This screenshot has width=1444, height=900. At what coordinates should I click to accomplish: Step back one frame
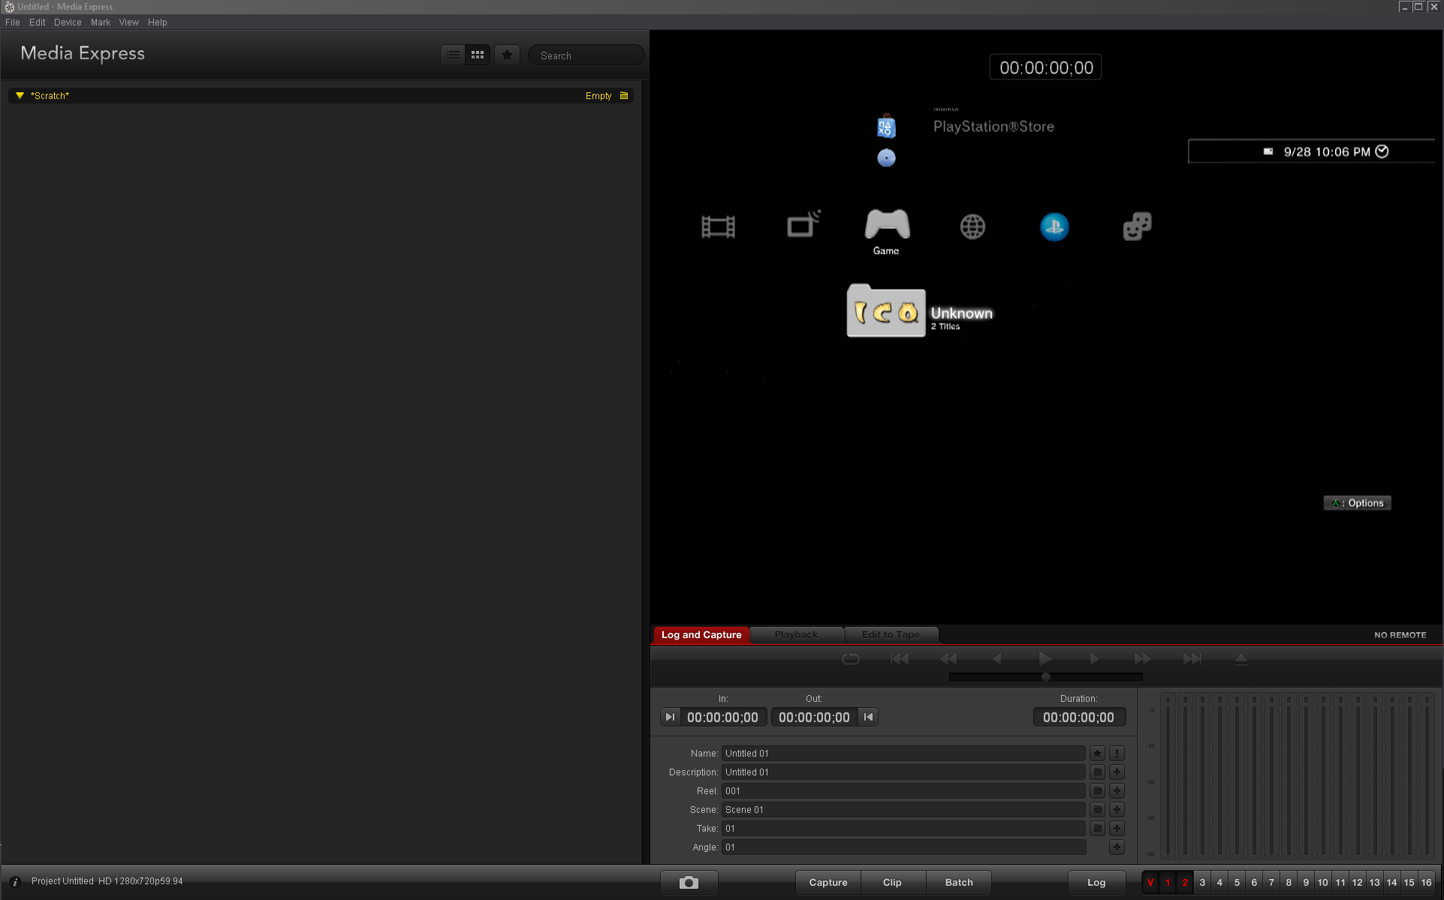pos(996,659)
